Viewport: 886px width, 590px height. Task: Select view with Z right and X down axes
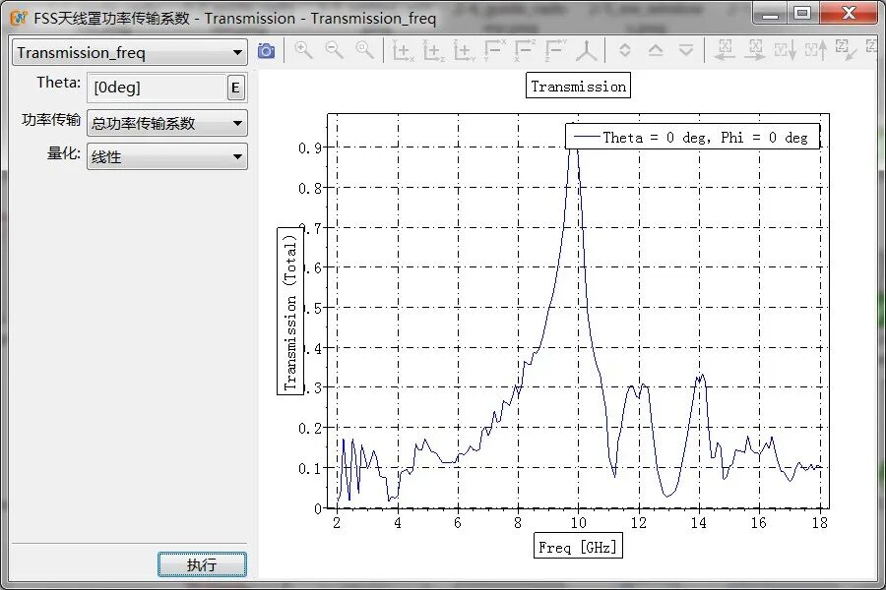525,51
